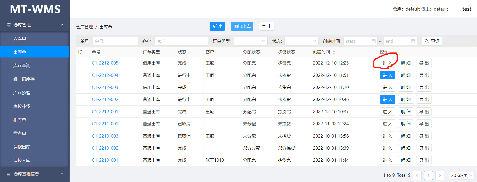The image size is (477, 182).
Task: Click the 查询 search button
Action: click(x=432, y=41)
